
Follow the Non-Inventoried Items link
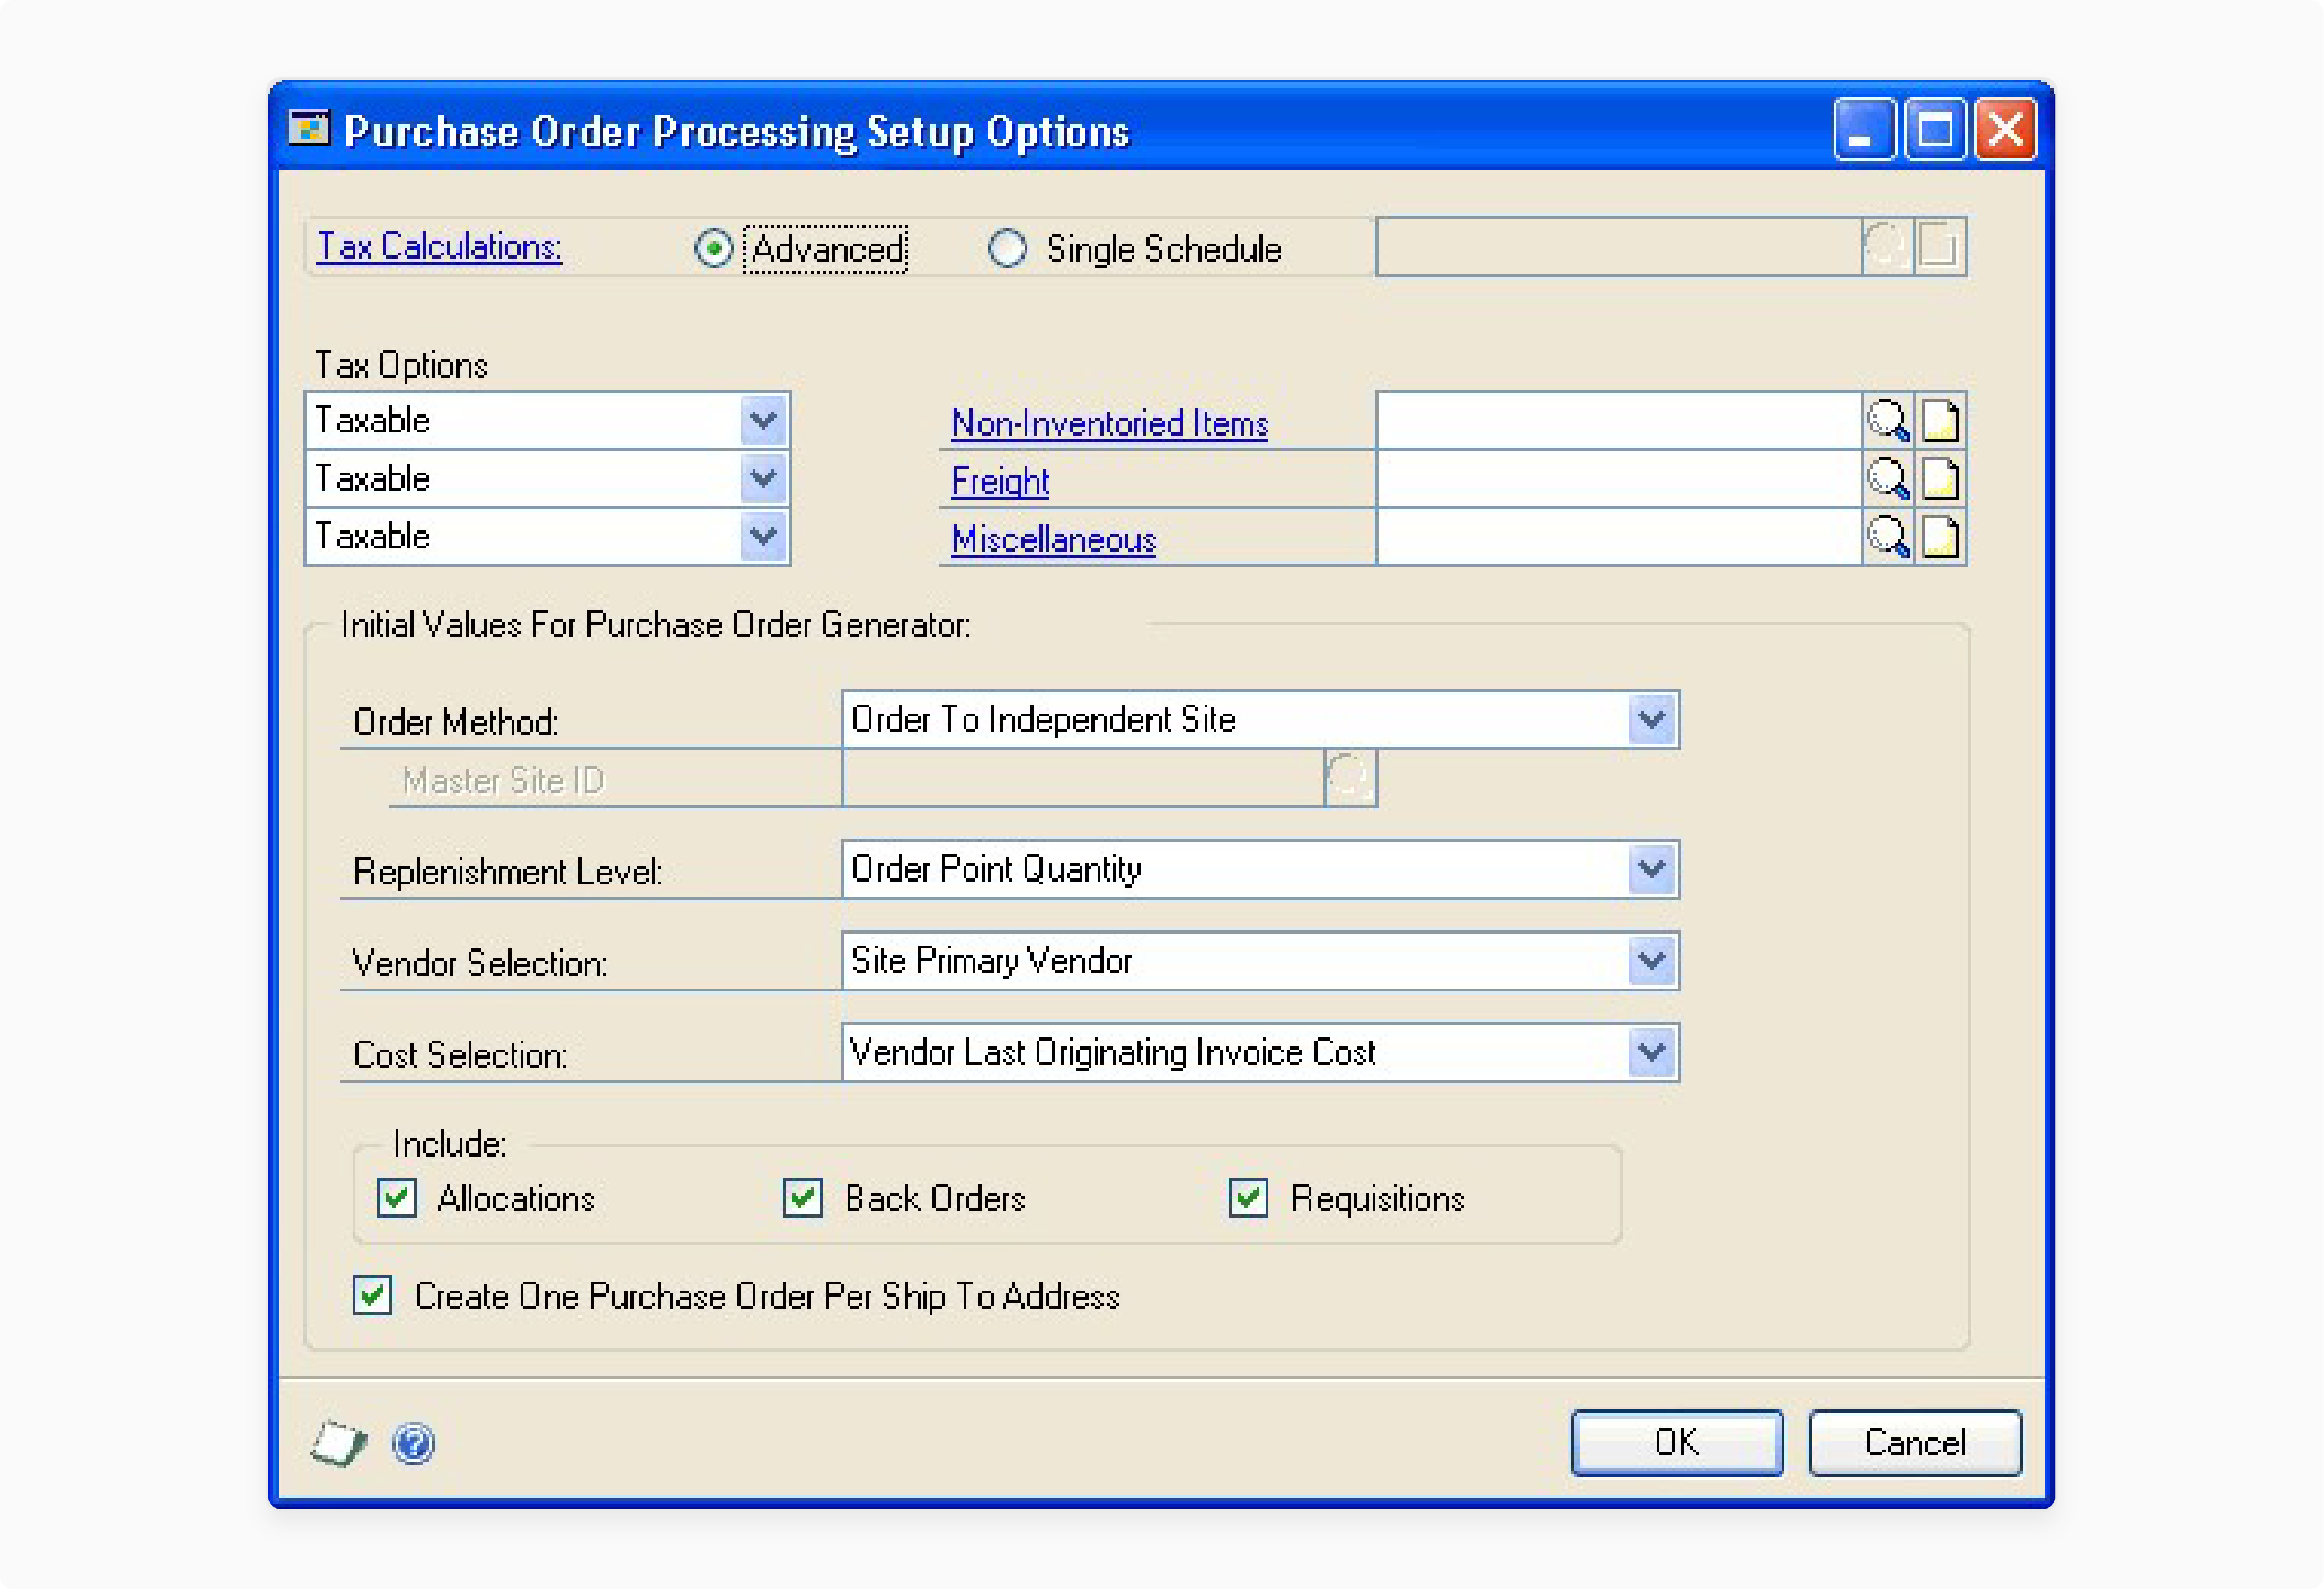point(1109,423)
